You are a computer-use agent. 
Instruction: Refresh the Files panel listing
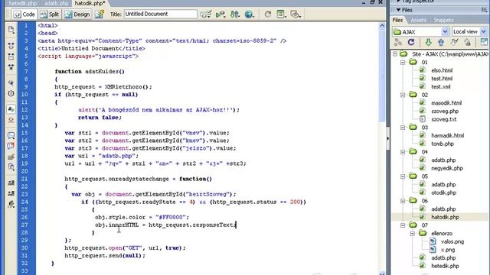click(x=411, y=42)
